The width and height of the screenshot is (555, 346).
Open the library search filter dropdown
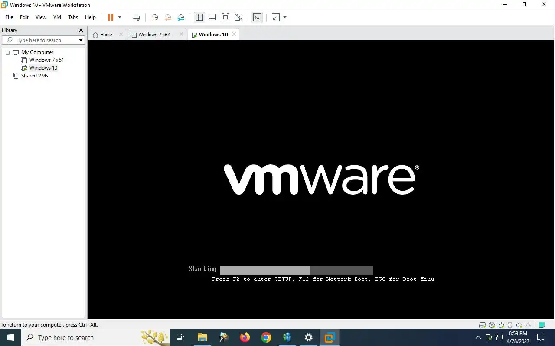coord(81,40)
